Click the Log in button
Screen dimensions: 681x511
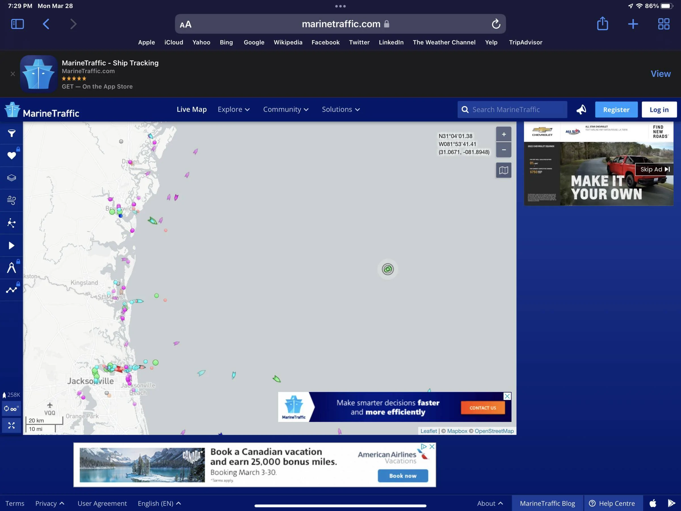point(659,110)
